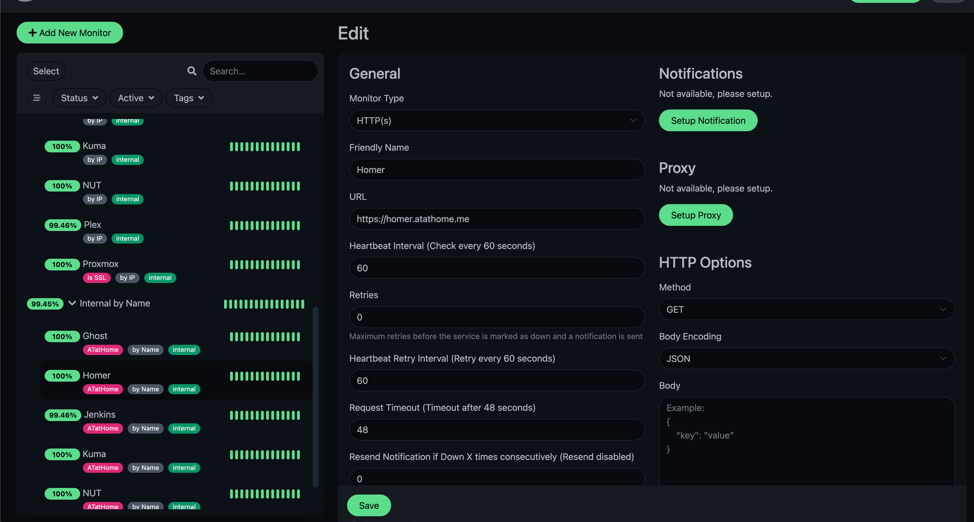This screenshot has width=974, height=522.
Task: Open the Tags filter menu
Action: pyautogui.click(x=188, y=98)
